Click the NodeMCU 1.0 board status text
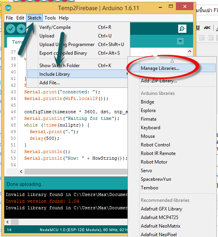Viewport: 218px width, 237px height. [83, 230]
